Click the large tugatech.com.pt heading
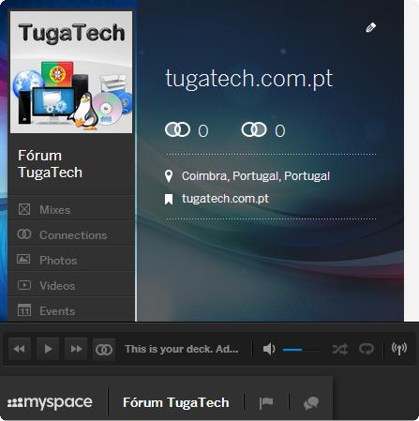This screenshot has height=421, width=419. (249, 79)
